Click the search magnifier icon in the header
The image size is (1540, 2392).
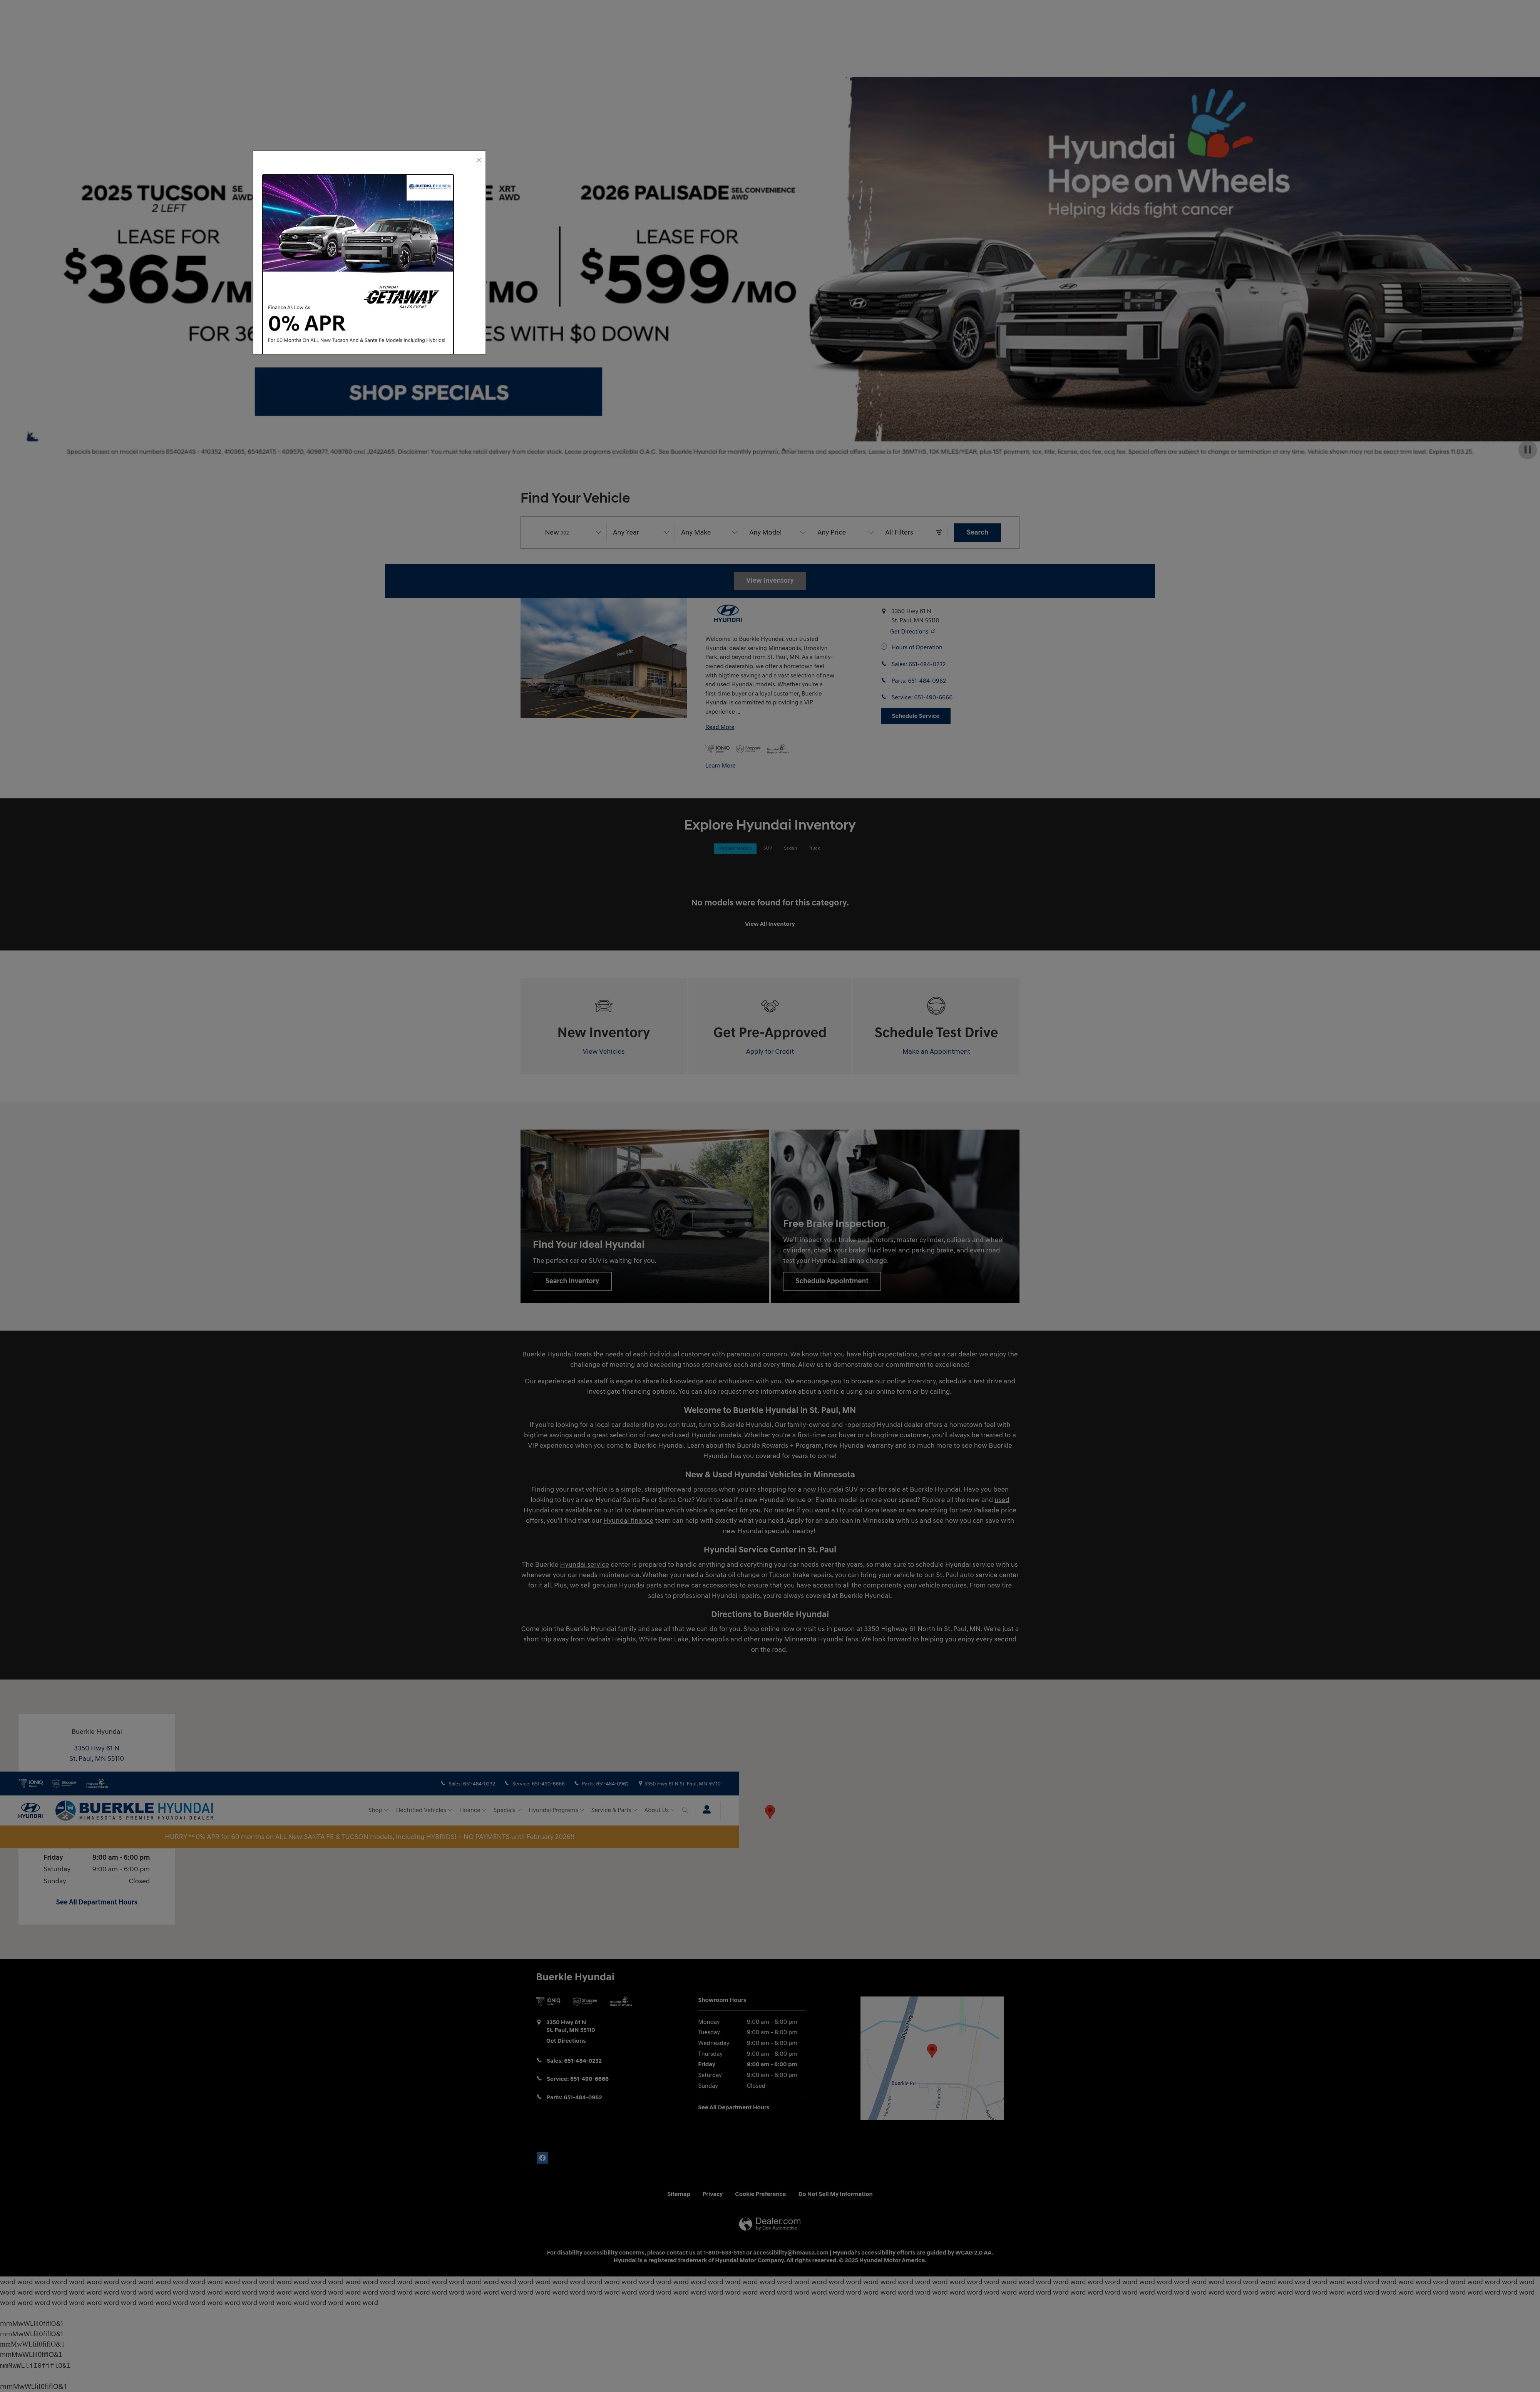point(685,1810)
